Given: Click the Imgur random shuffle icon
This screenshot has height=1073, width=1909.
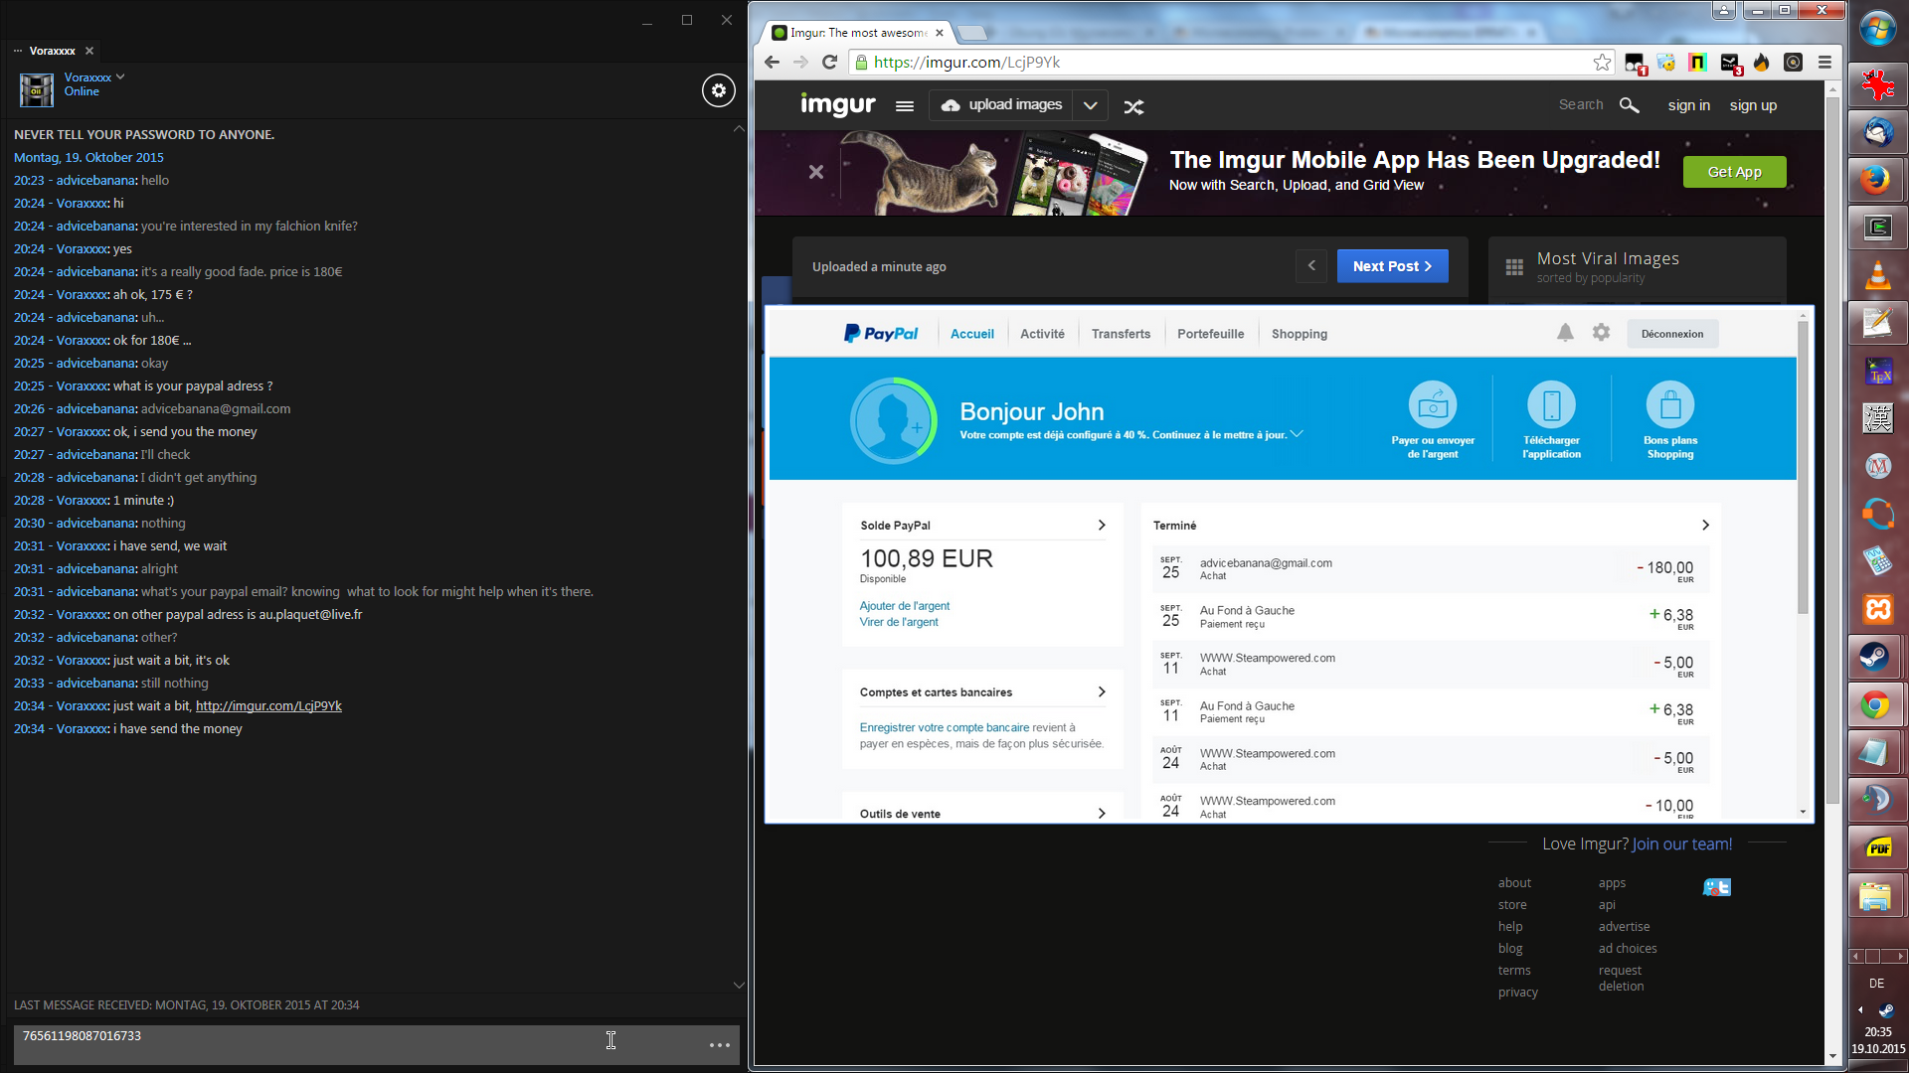Looking at the screenshot, I should click(1133, 106).
